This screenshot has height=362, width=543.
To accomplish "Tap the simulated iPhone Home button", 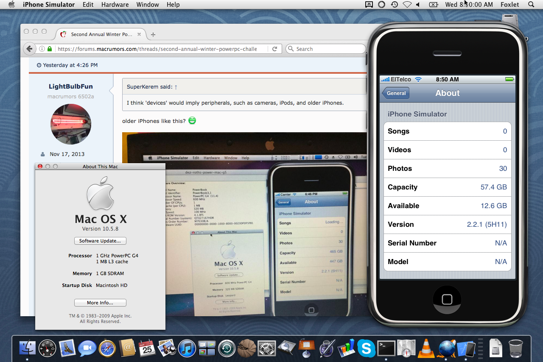I will [447, 300].
